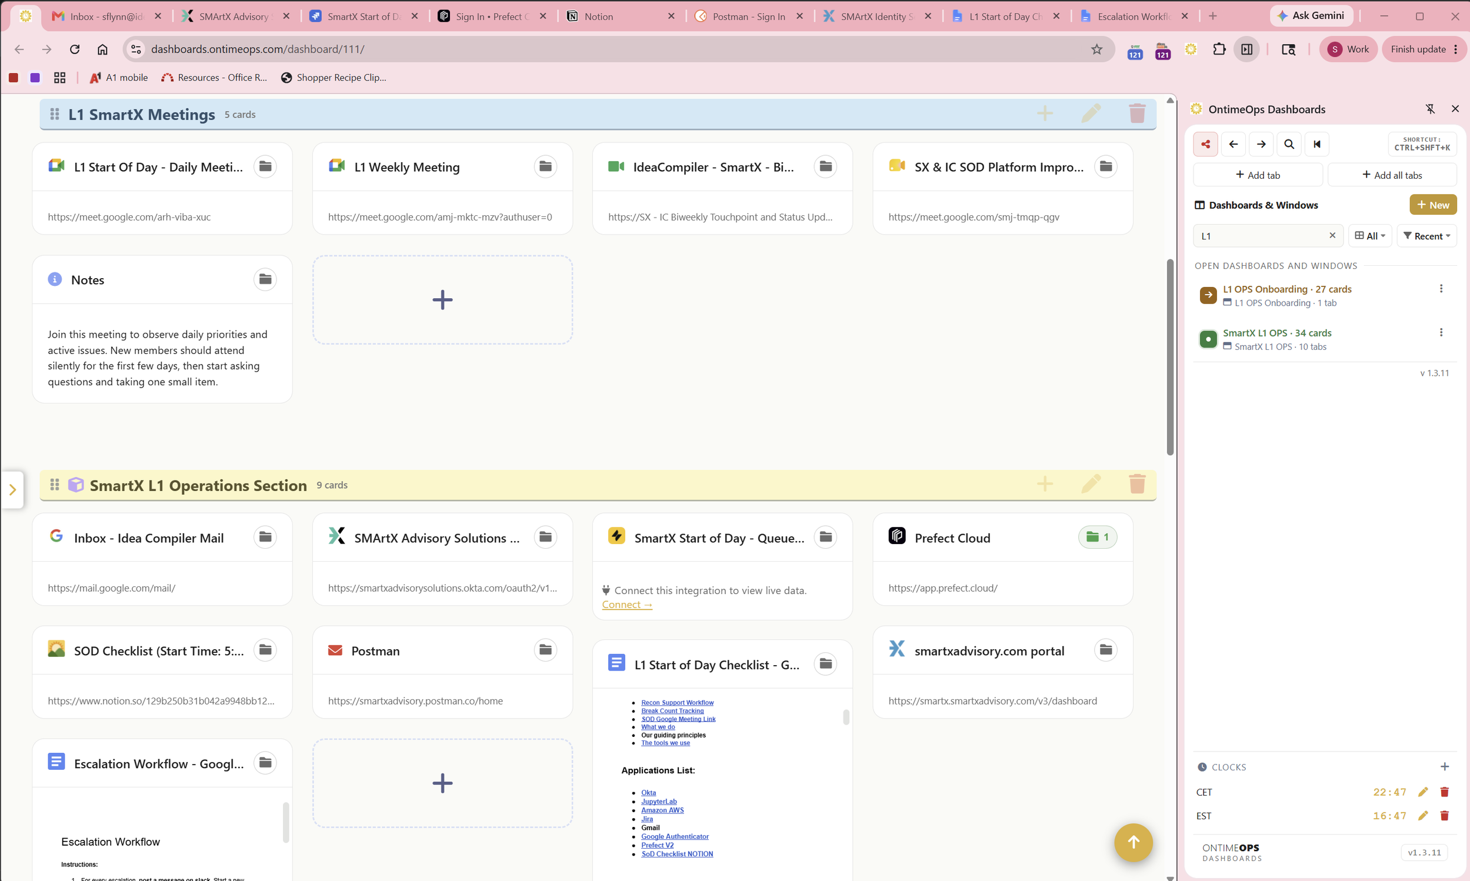Viewport: 1470px width, 881px height.
Task: Open L1 OPS Onboarding dashboard entry
Action: (x=1287, y=289)
